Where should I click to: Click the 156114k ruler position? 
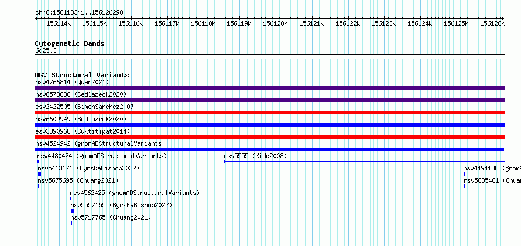point(59,23)
